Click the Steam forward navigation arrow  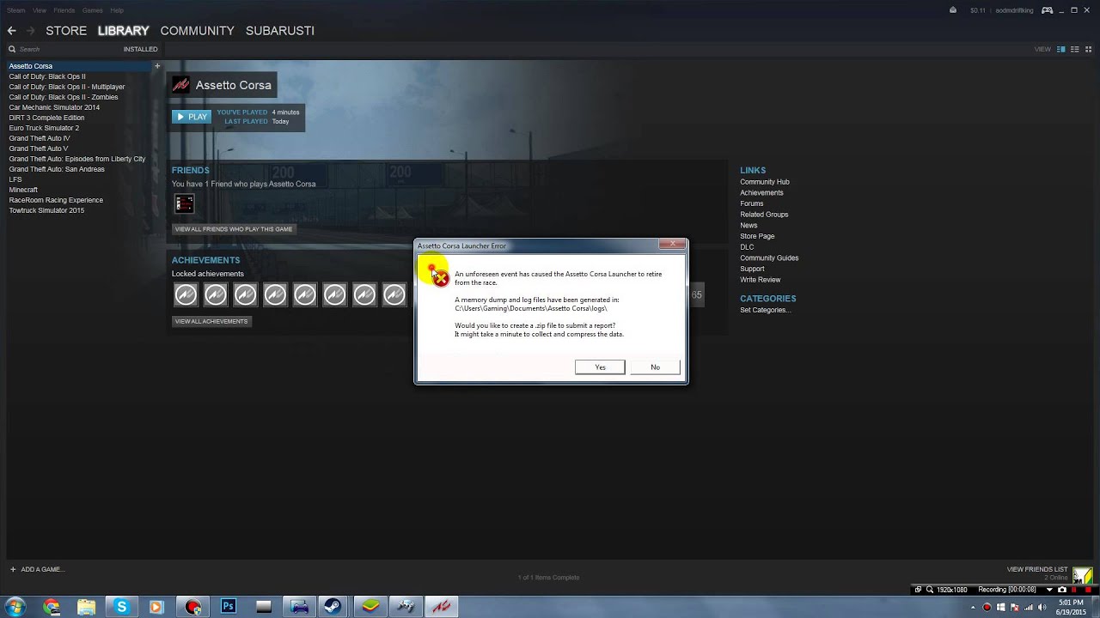click(x=31, y=31)
